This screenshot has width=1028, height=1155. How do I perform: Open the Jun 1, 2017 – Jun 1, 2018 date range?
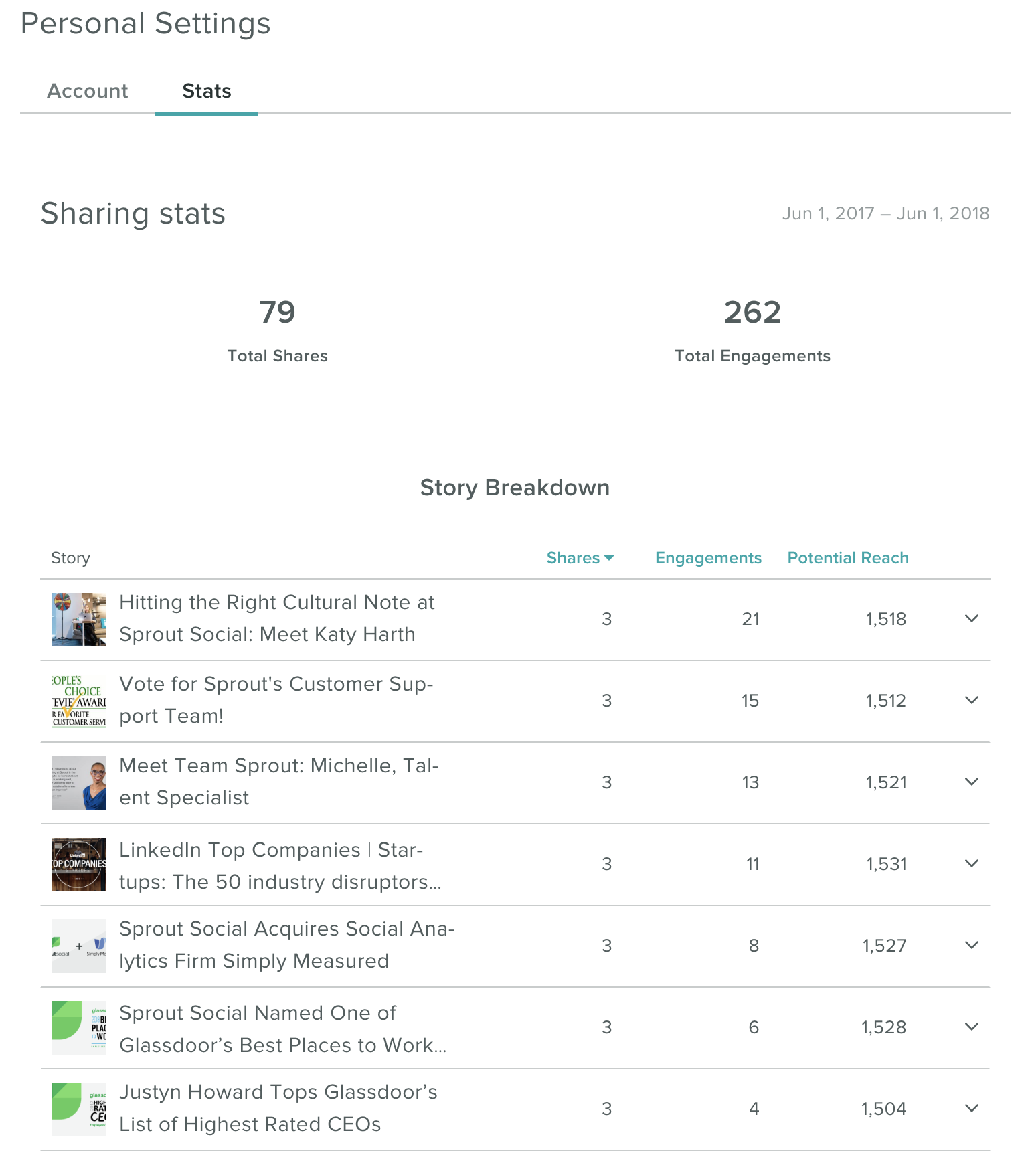pyautogui.click(x=885, y=213)
